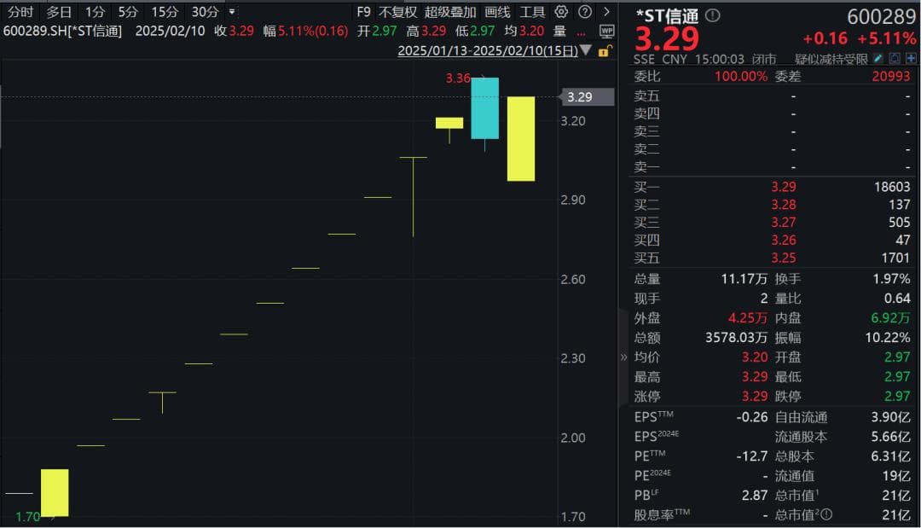Click the last yellow candlestick bar
Viewport: 921px width, 528px height.
pyautogui.click(x=521, y=138)
